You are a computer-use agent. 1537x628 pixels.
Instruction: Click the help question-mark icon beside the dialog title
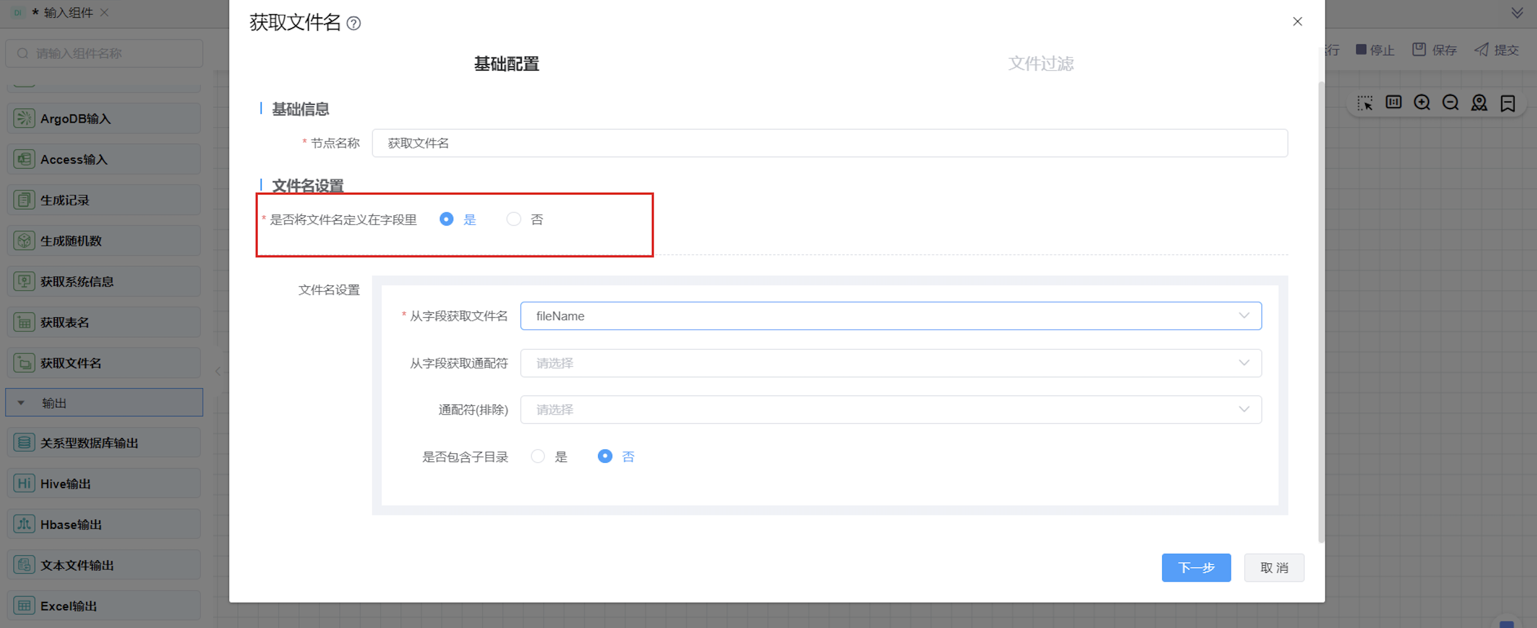coord(353,23)
